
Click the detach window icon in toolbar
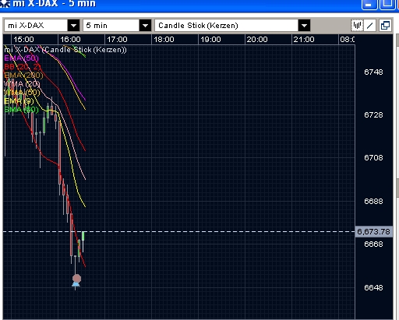click(x=385, y=26)
